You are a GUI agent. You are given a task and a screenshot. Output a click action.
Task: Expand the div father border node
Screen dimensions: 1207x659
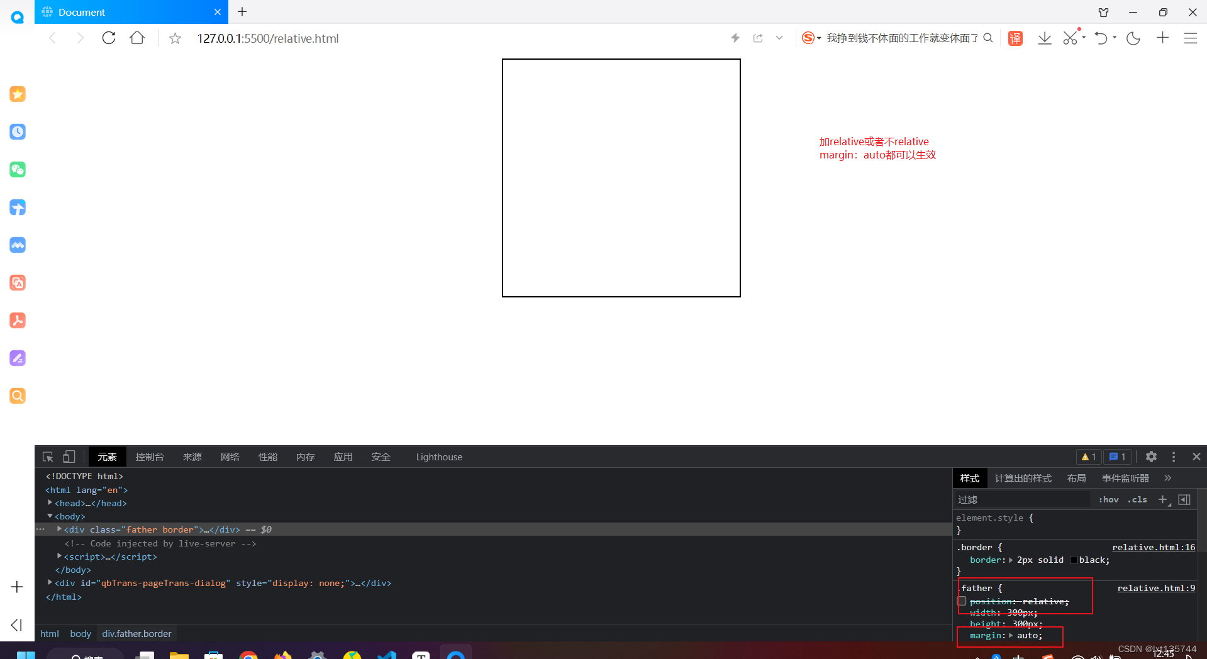click(x=59, y=529)
